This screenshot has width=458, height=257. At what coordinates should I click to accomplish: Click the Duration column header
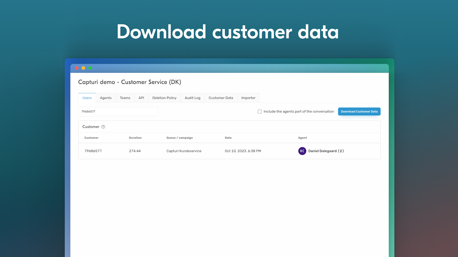(135, 138)
